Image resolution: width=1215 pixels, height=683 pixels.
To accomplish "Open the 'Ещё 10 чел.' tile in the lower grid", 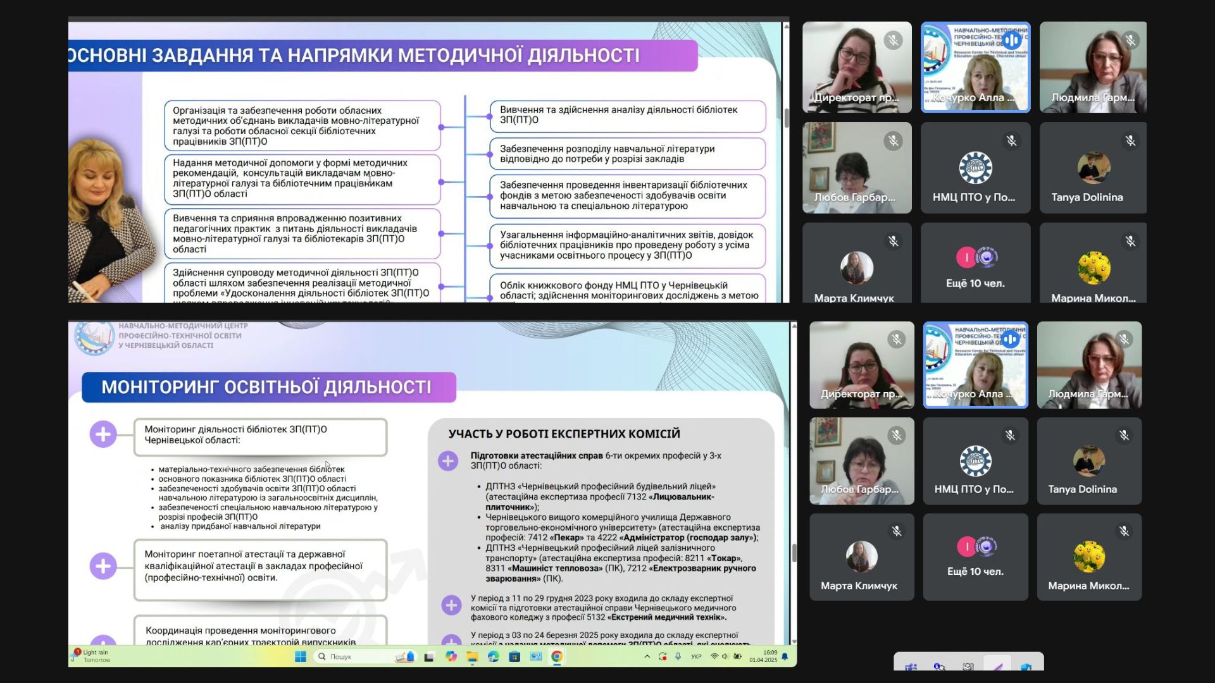I will point(975,557).
